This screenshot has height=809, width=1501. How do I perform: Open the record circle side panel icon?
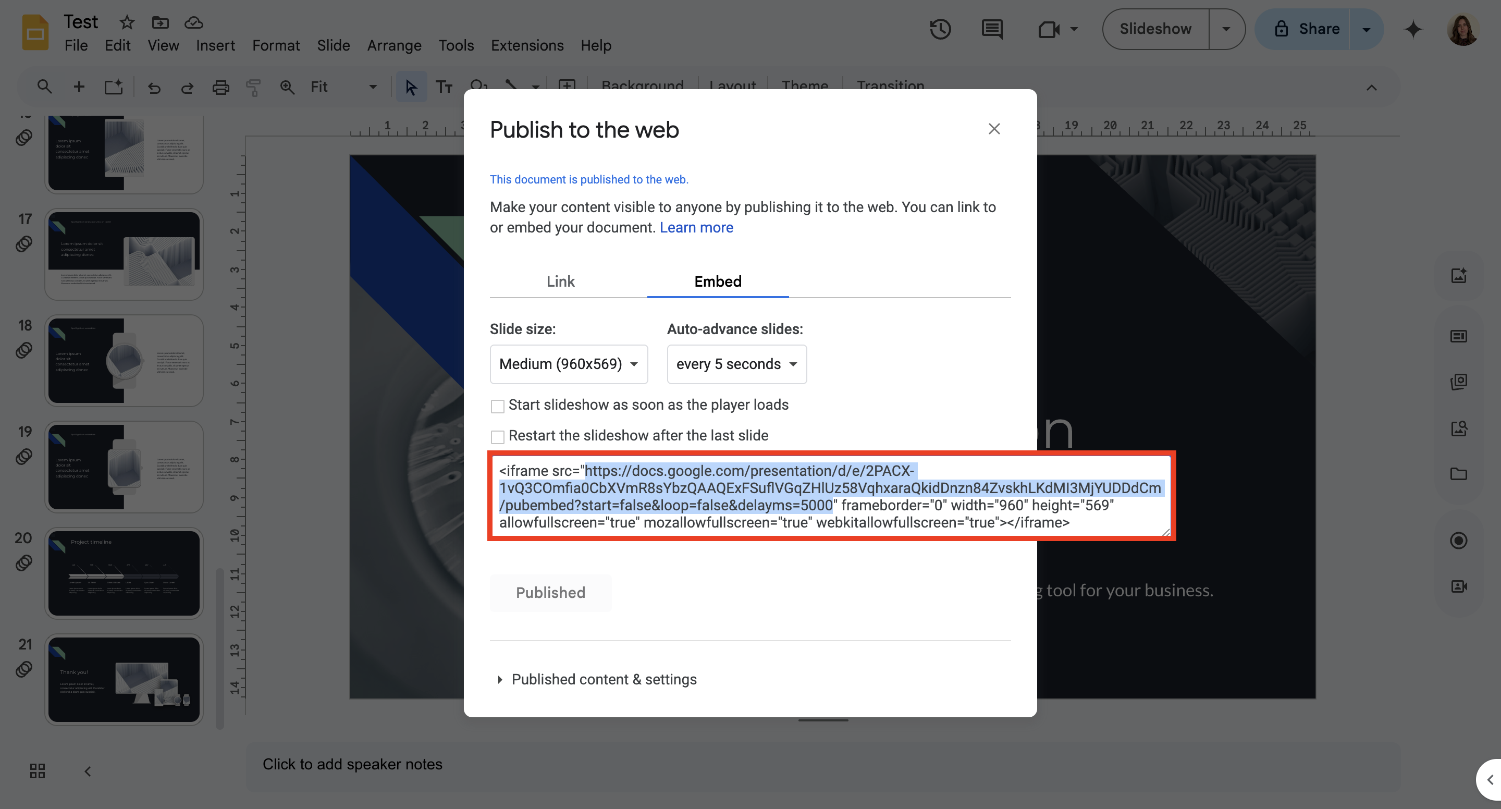pos(1458,541)
